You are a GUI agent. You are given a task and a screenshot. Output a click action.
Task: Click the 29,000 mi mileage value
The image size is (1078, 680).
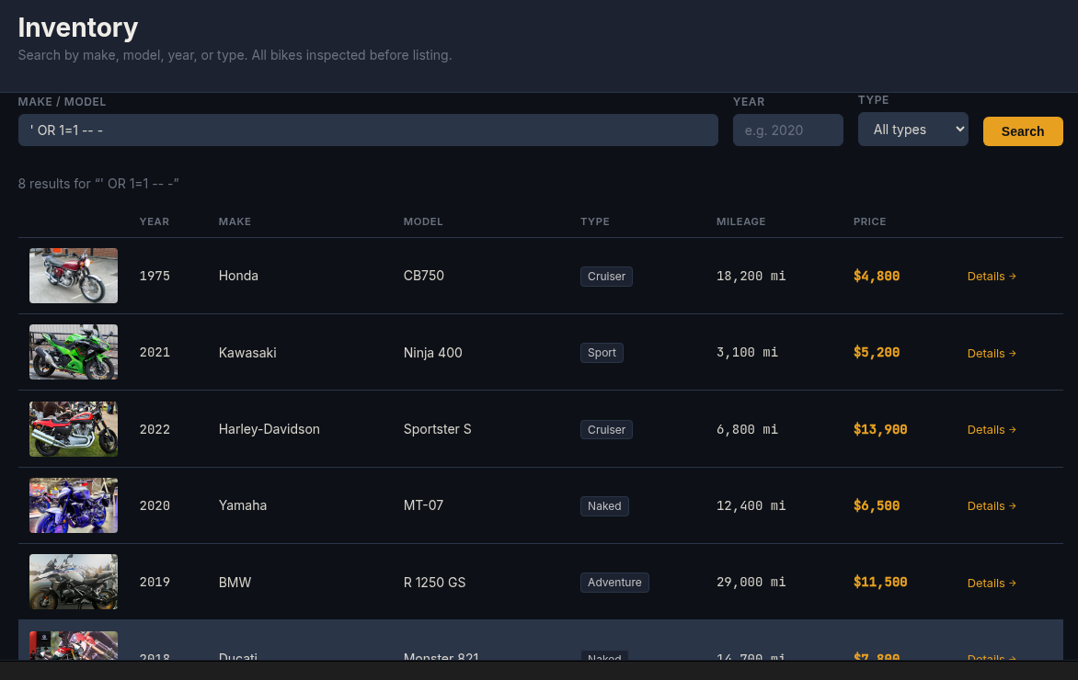point(751,581)
